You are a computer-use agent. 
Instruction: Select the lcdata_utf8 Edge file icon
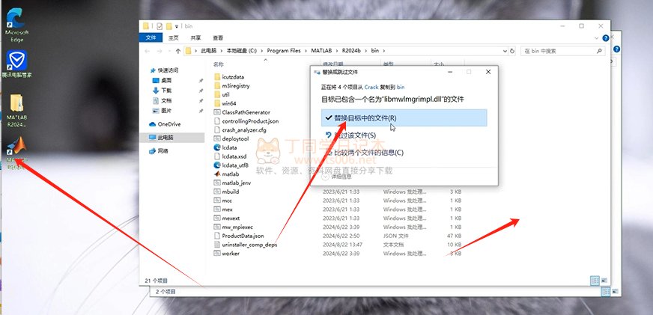(x=216, y=165)
